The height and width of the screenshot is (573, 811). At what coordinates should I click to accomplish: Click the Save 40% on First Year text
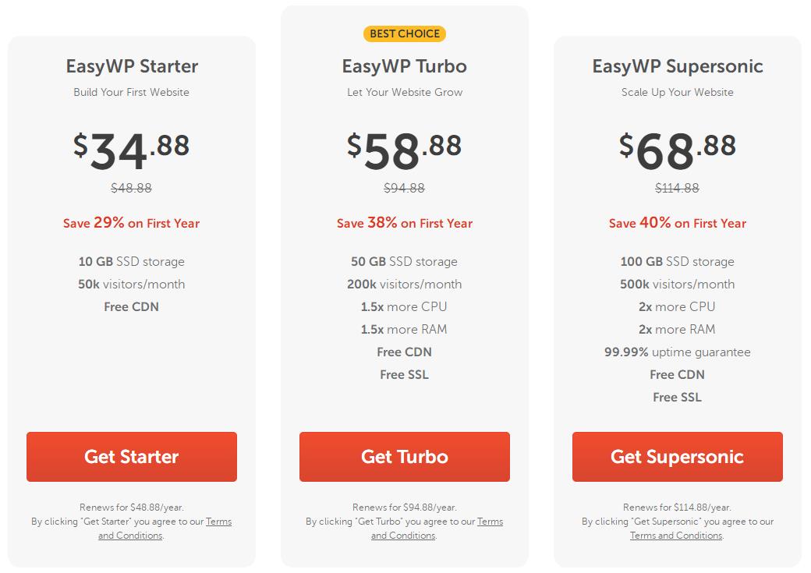tap(677, 223)
